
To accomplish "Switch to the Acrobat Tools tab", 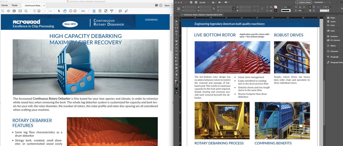I will point(14,5).
